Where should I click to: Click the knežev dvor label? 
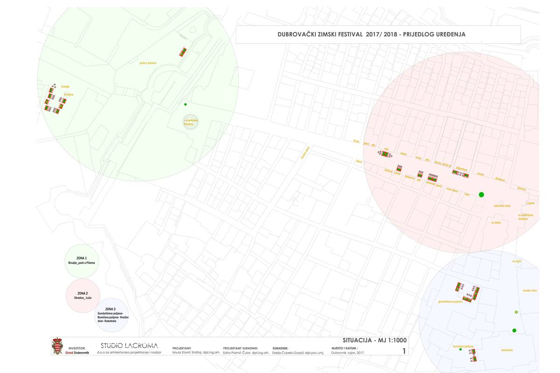[x=530, y=290]
